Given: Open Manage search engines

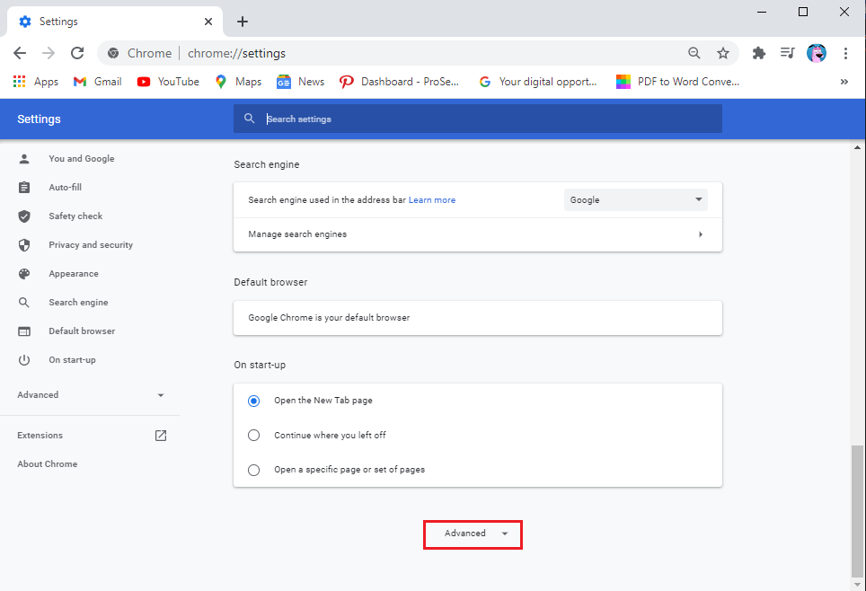Looking at the screenshot, I should pos(477,234).
